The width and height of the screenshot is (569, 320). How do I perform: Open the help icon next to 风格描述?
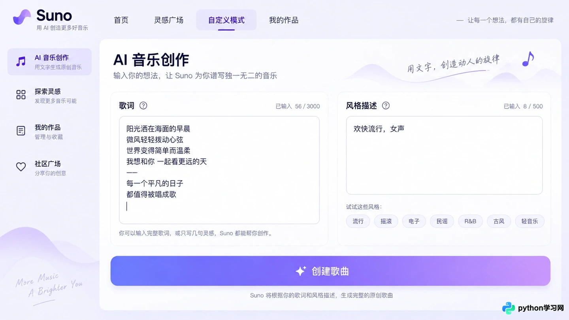[386, 105]
